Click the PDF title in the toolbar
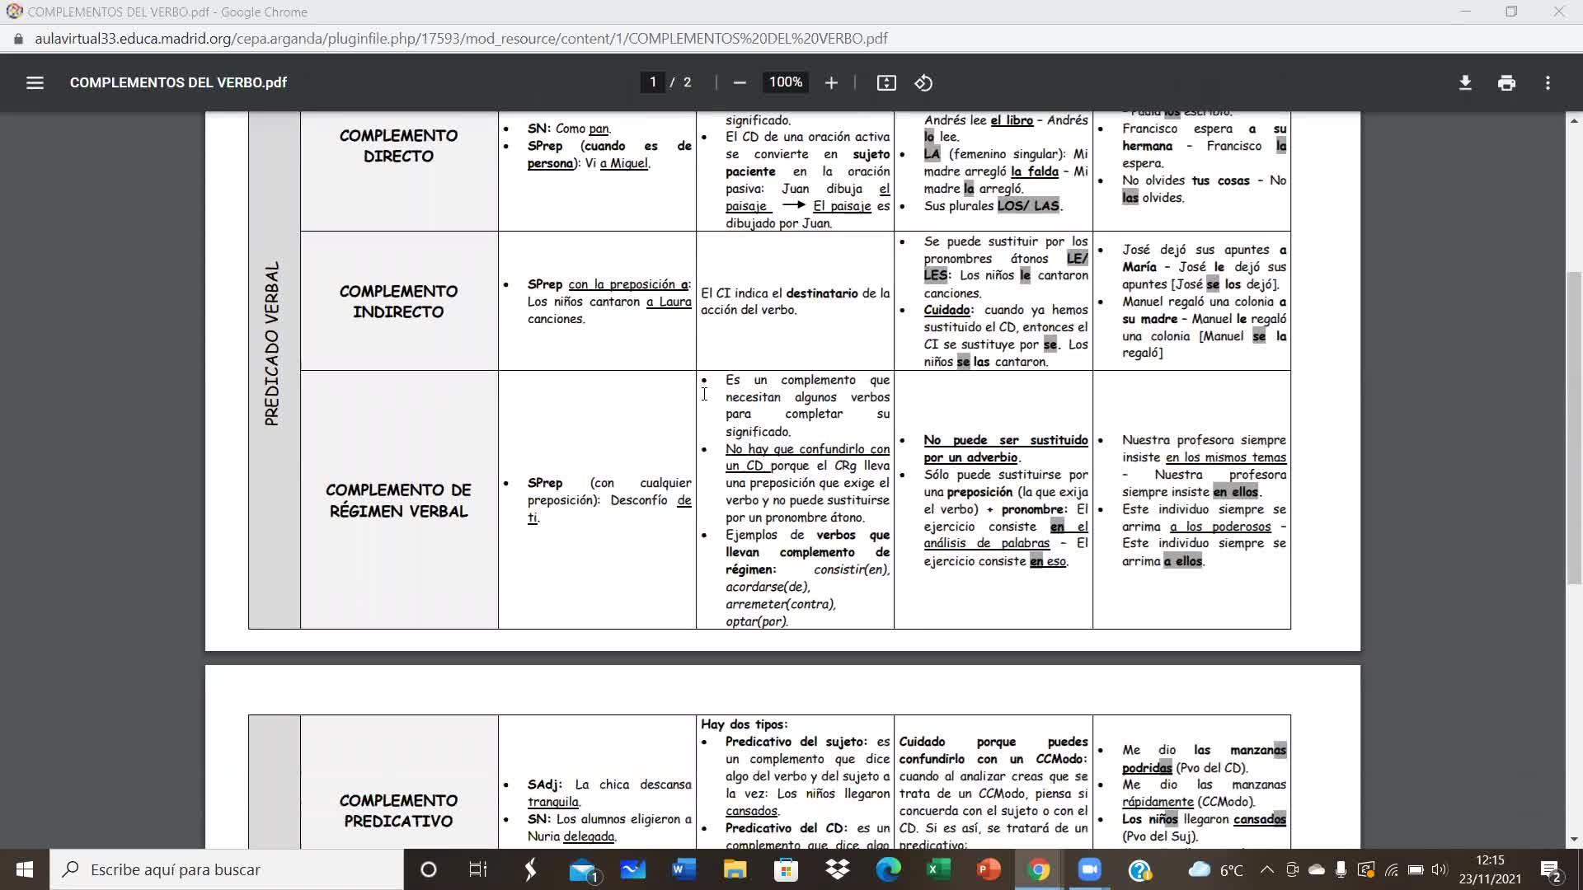The height and width of the screenshot is (890, 1583). 178,82
